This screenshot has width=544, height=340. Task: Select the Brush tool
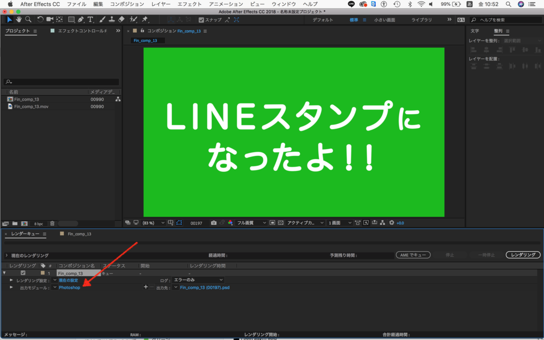coord(102,19)
